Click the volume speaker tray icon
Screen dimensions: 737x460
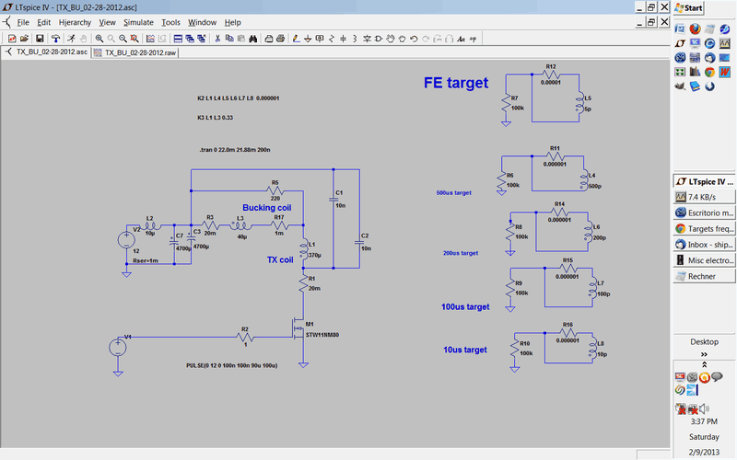click(703, 408)
